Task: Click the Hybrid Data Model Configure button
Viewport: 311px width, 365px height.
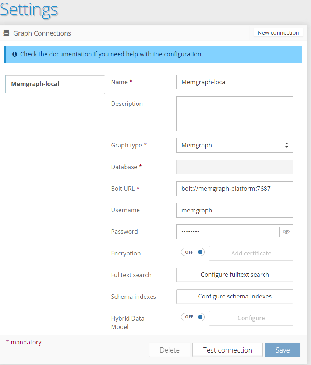Action: 251,318
